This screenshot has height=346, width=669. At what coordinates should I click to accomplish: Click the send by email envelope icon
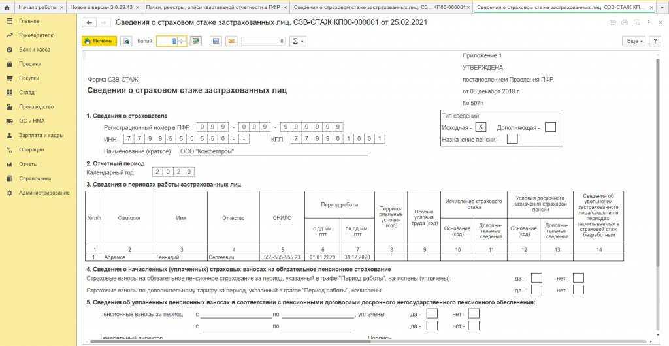coord(231,41)
